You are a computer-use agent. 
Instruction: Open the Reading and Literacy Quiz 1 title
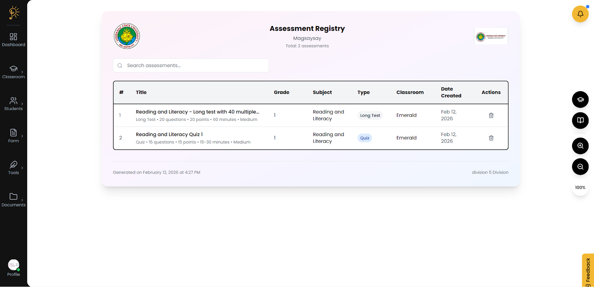(169, 135)
